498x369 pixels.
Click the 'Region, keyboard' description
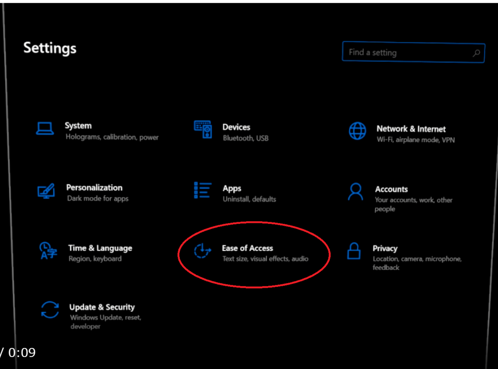95,259
